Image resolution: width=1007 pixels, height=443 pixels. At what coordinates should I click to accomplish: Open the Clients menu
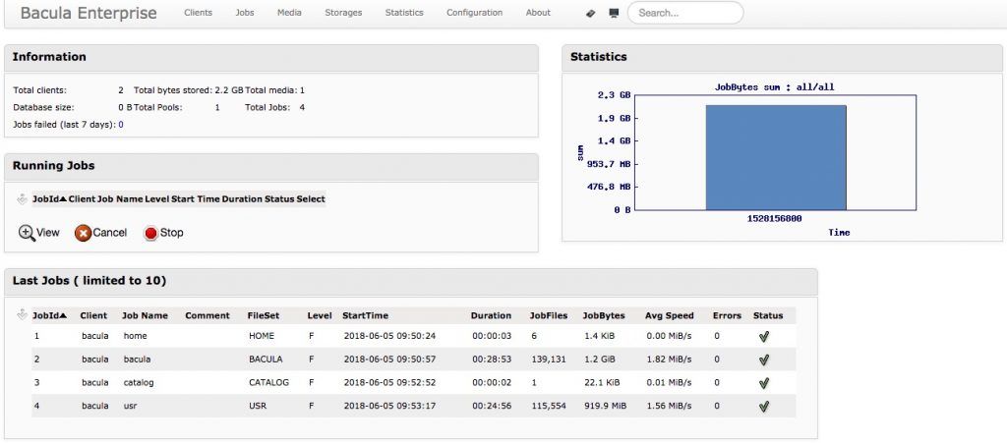pyautogui.click(x=198, y=12)
